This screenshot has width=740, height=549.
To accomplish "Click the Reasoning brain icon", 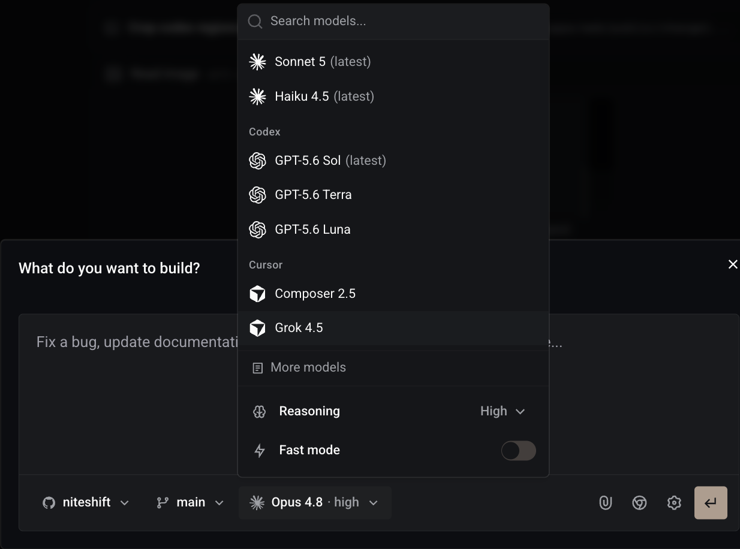I will (259, 412).
